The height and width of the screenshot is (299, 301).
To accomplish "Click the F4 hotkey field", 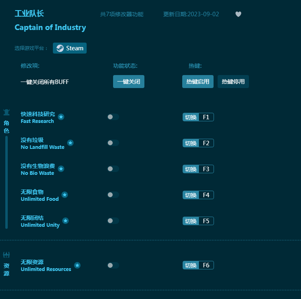I will pyautogui.click(x=206, y=195).
